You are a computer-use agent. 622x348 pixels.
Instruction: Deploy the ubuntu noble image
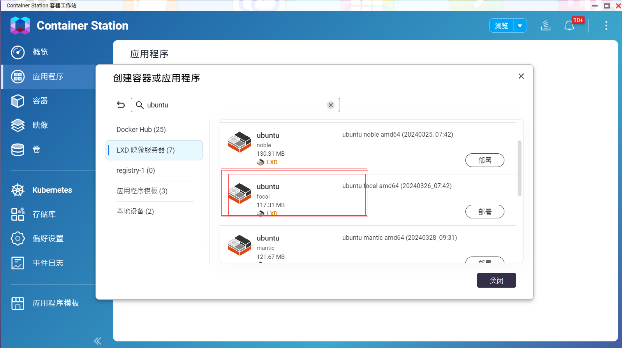click(485, 160)
